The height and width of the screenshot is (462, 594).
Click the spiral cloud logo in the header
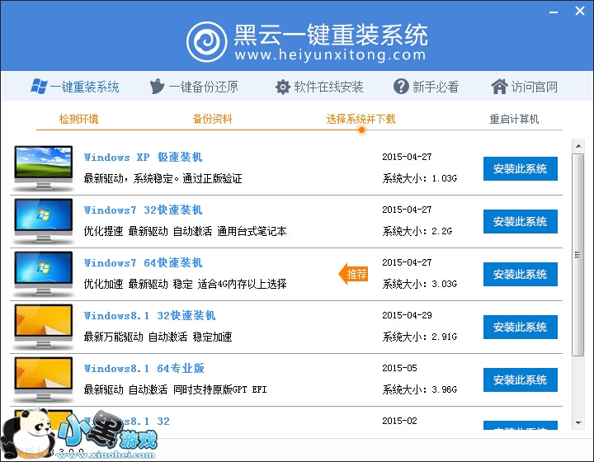(x=207, y=41)
